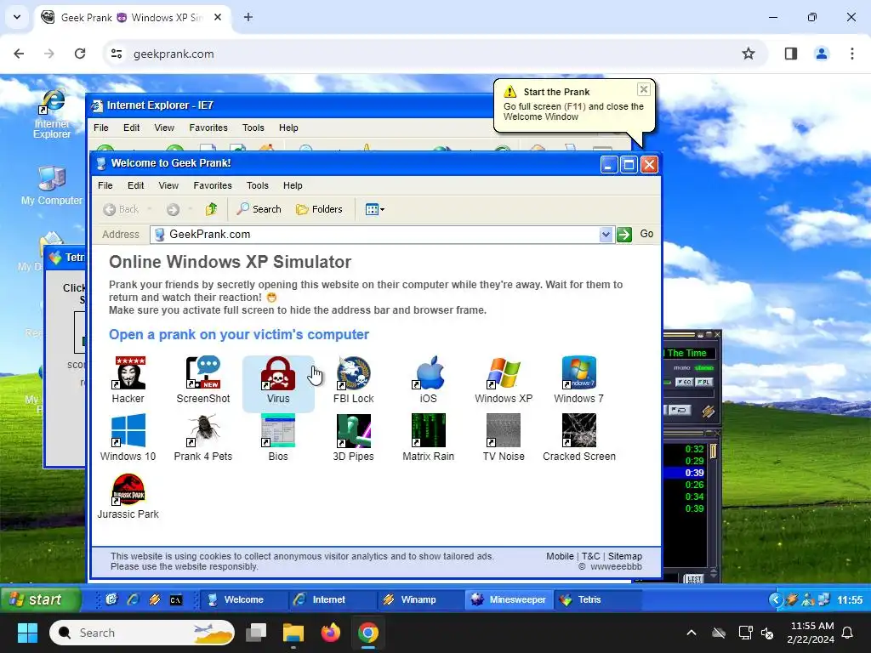
Task: Open the Bios prank icon
Action: (x=278, y=438)
